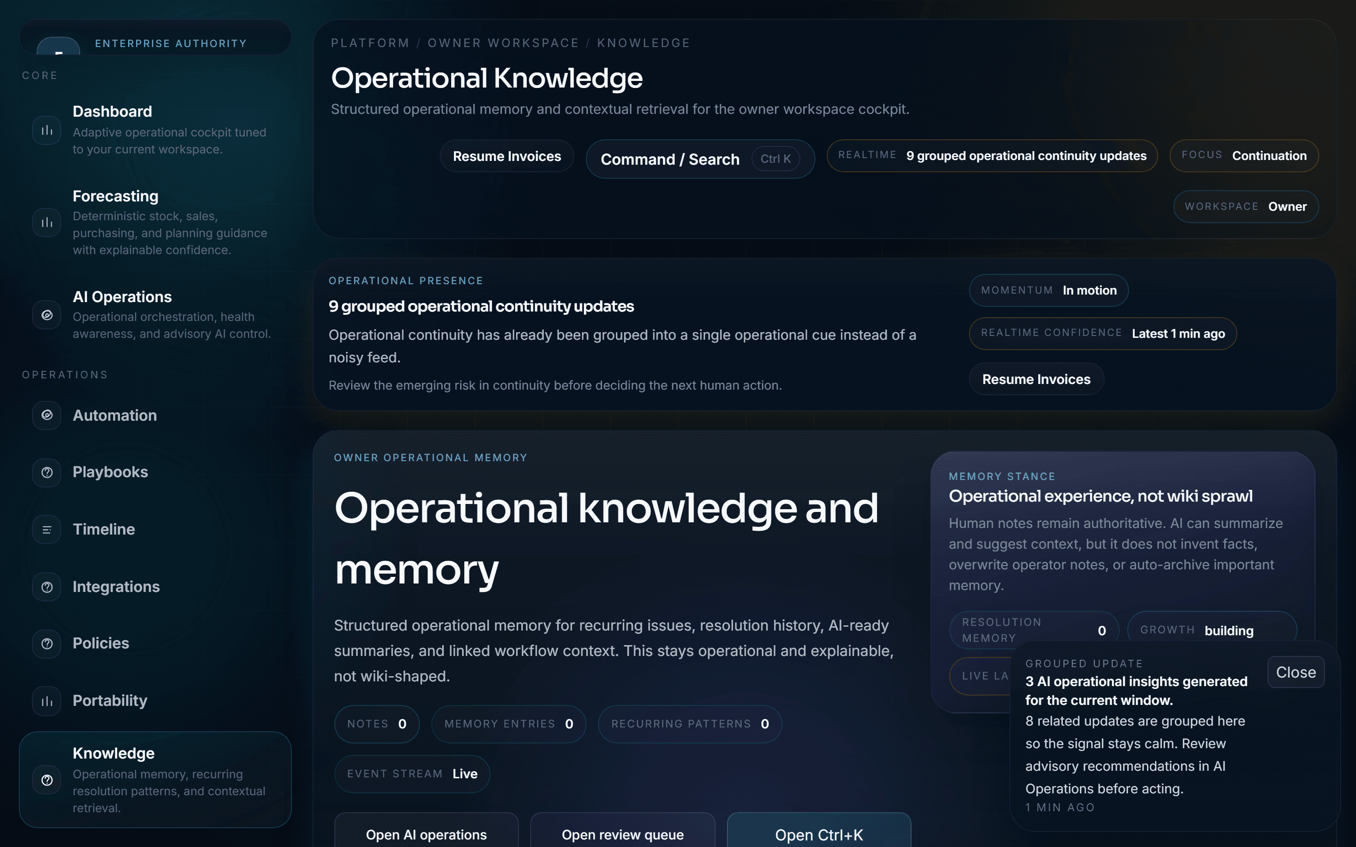The height and width of the screenshot is (847, 1356).
Task: Click the Recurring Patterns 0 pill
Action: [x=690, y=724]
